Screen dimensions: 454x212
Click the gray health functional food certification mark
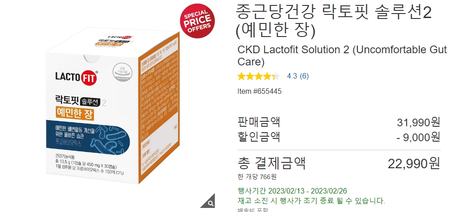point(122,72)
